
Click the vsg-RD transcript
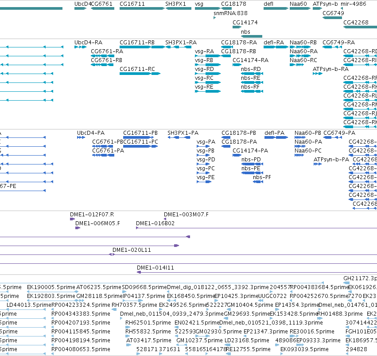click(208, 74)
